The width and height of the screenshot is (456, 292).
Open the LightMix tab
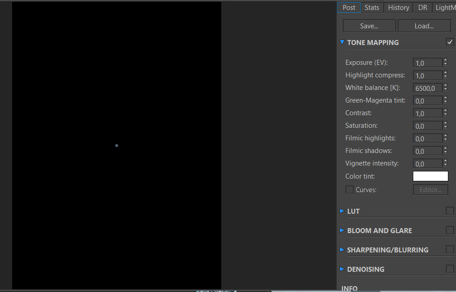(444, 8)
